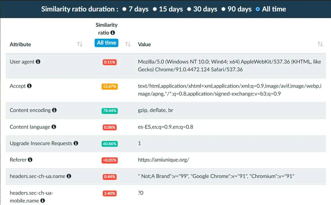This screenshot has width=331, height=205.
Task: Click the Upgrade Insecure Requests value 1
Action: [139, 143]
